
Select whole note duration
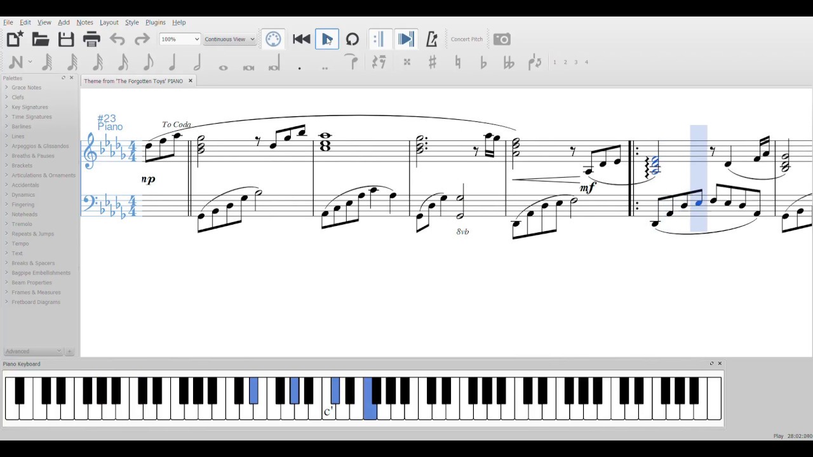[x=223, y=67]
